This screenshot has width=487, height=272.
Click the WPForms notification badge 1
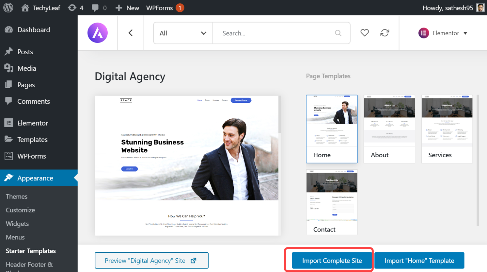click(x=180, y=8)
